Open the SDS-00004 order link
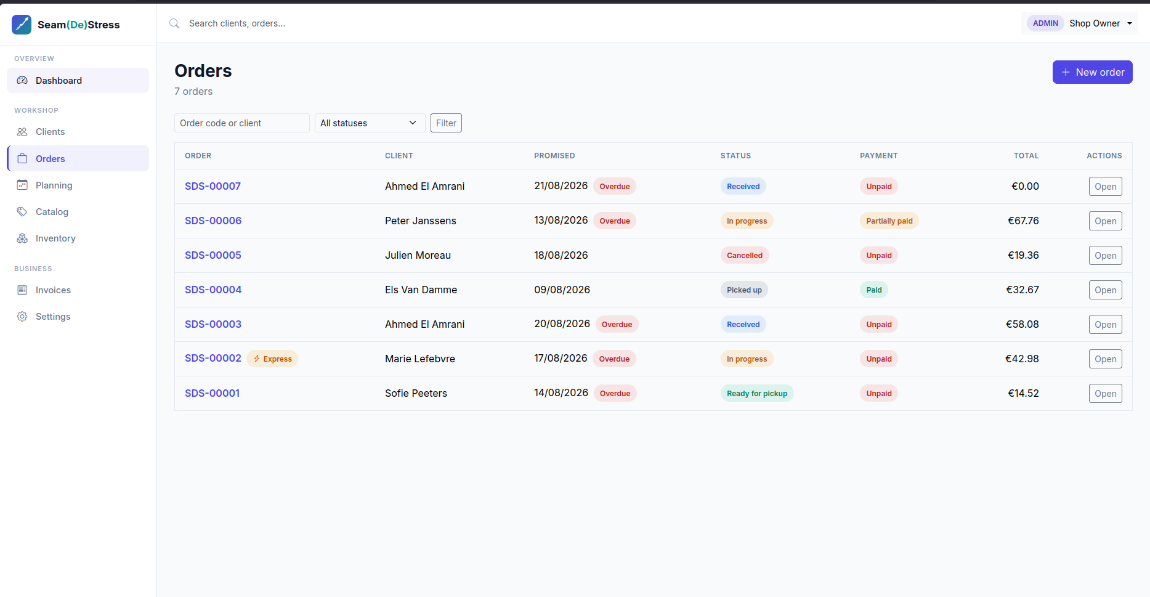Screen dimensions: 1150x597 pyautogui.click(x=213, y=290)
